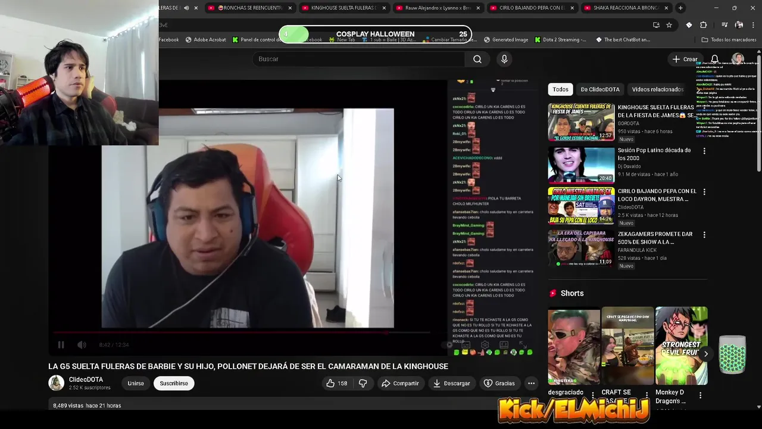
Task: Switch to KINGHOUSE SUELTA FULERAS browser tab
Action: pyautogui.click(x=344, y=8)
